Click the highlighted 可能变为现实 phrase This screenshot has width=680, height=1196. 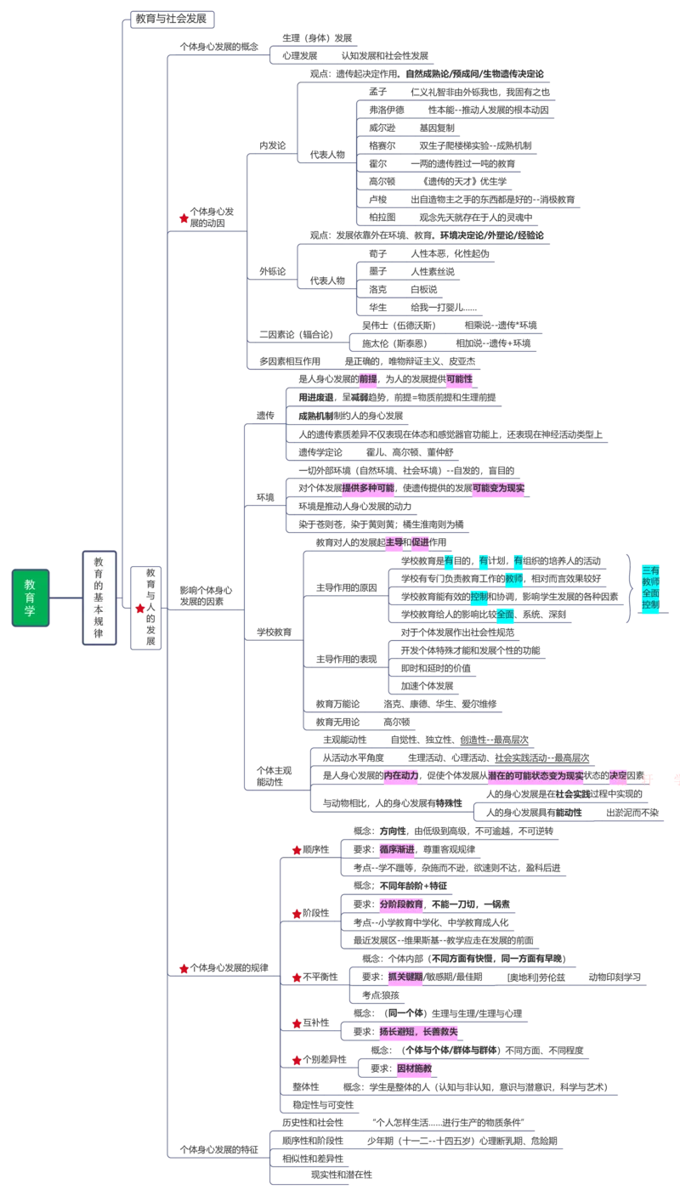click(x=498, y=488)
